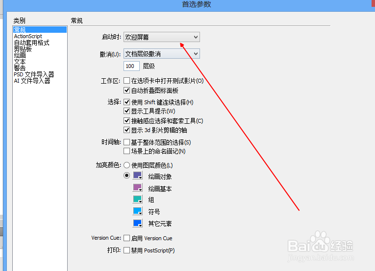Select PSD 文件导入器 category
375x271 pixels.
pyautogui.click(x=34, y=74)
